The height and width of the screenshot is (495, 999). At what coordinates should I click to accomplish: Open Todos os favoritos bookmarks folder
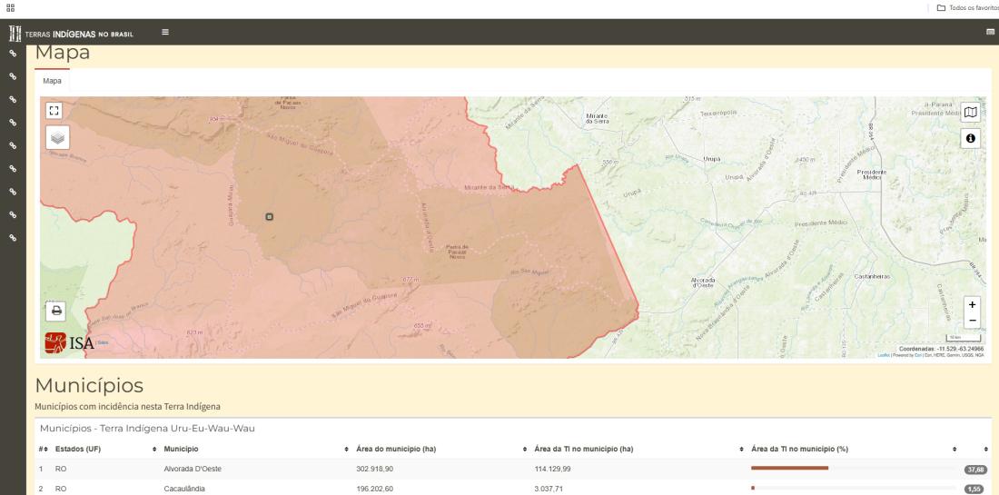point(968,7)
